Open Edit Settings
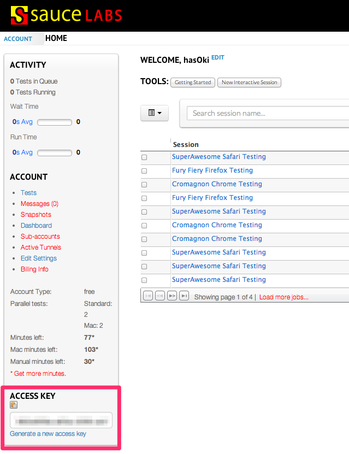This screenshot has width=349, height=454. point(39,258)
